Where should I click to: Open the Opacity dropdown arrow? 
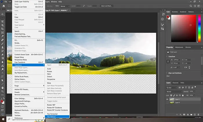point(195,92)
